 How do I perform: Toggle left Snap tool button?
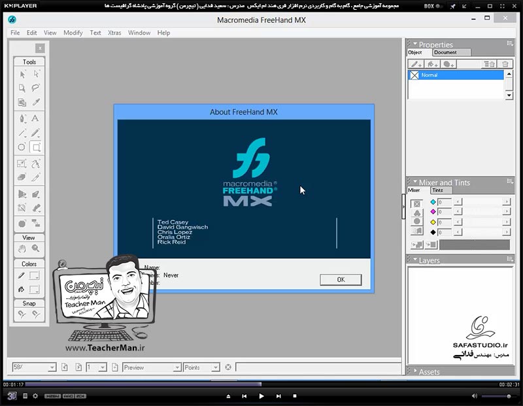22,314
